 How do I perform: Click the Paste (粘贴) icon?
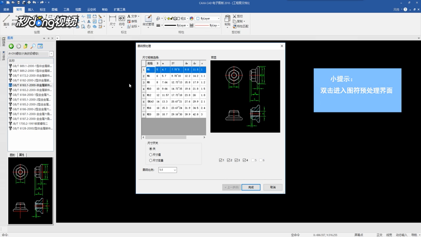228,20
